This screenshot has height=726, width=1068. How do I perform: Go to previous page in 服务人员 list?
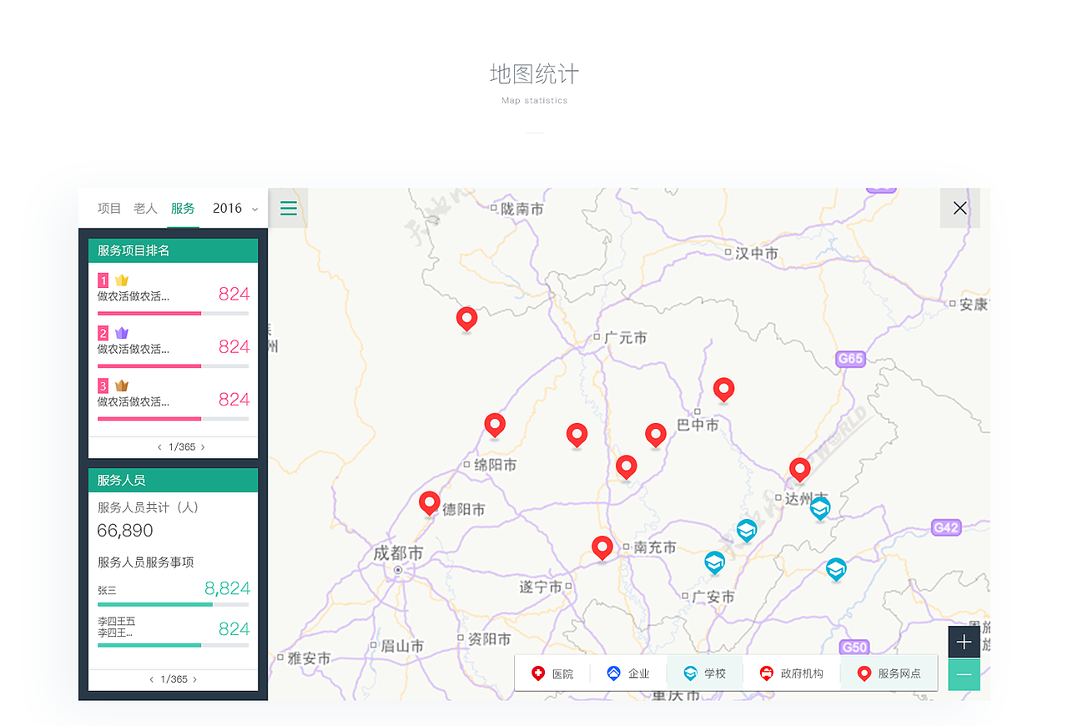click(151, 679)
